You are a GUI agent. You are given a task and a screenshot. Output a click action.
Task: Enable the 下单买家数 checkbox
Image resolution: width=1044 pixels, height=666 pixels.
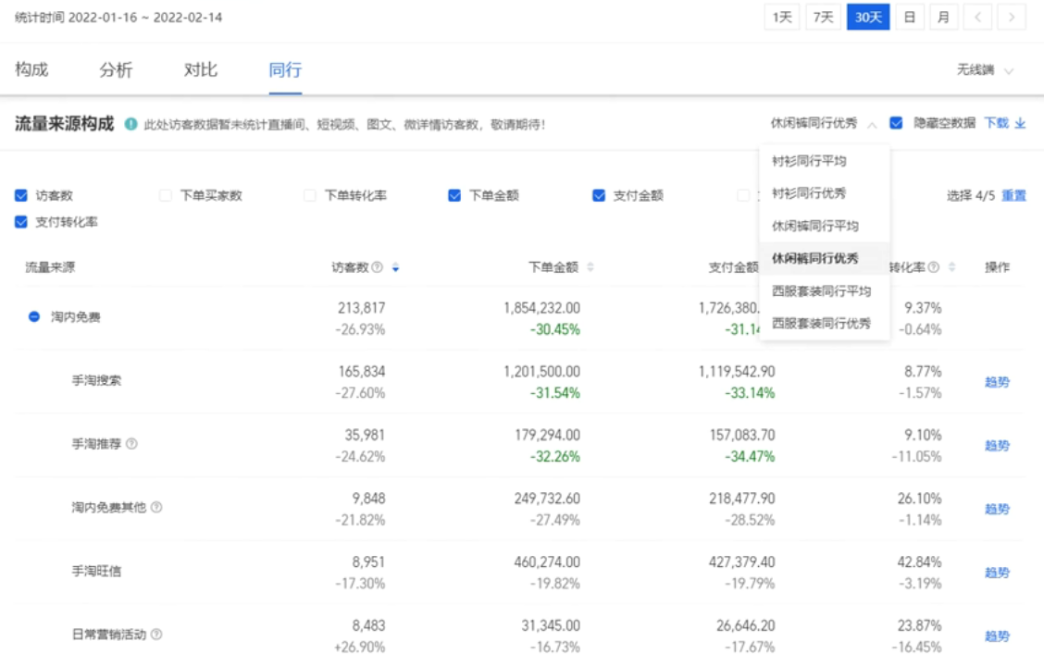tap(166, 196)
